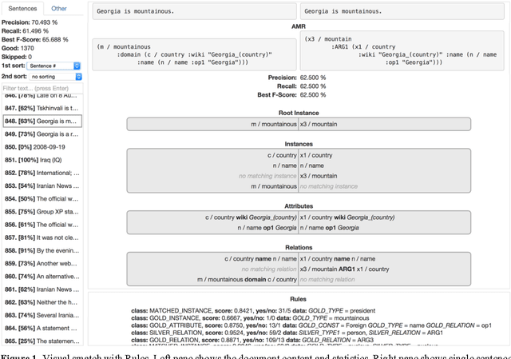
Task: Select sentence 858 By the evening
Action: pos(41,250)
